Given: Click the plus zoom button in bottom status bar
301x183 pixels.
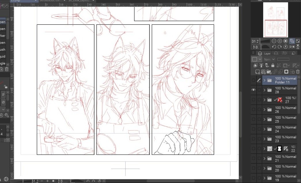Looking at the screenshot, I should (x=48, y=181).
